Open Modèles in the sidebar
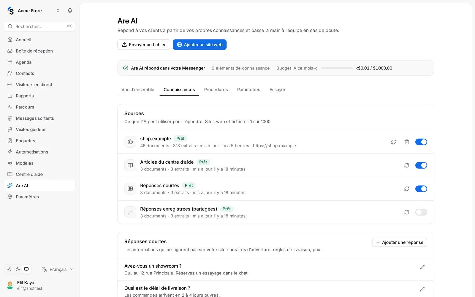The height and width of the screenshot is (297, 475). click(39, 163)
